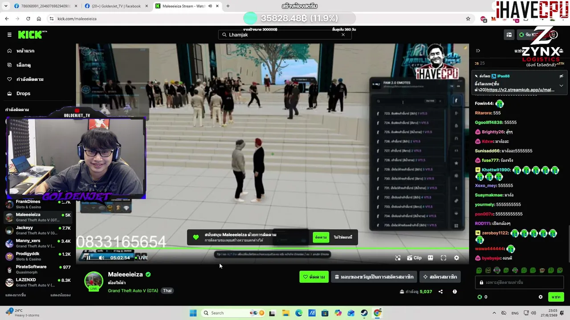Toggle theater mode on the player
The width and height of the screenshot is (570, 320).
(430, 258)
